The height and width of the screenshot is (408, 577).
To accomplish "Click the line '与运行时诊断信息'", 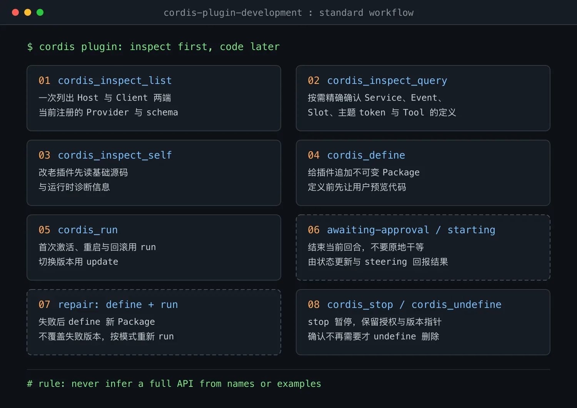I will 74,187.
